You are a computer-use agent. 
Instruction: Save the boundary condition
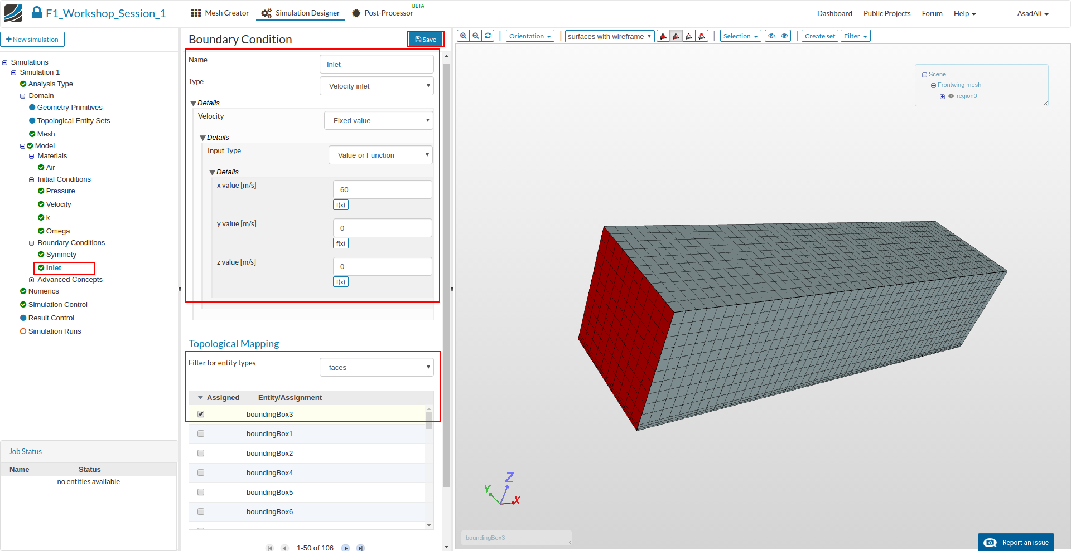click(426, 39)
